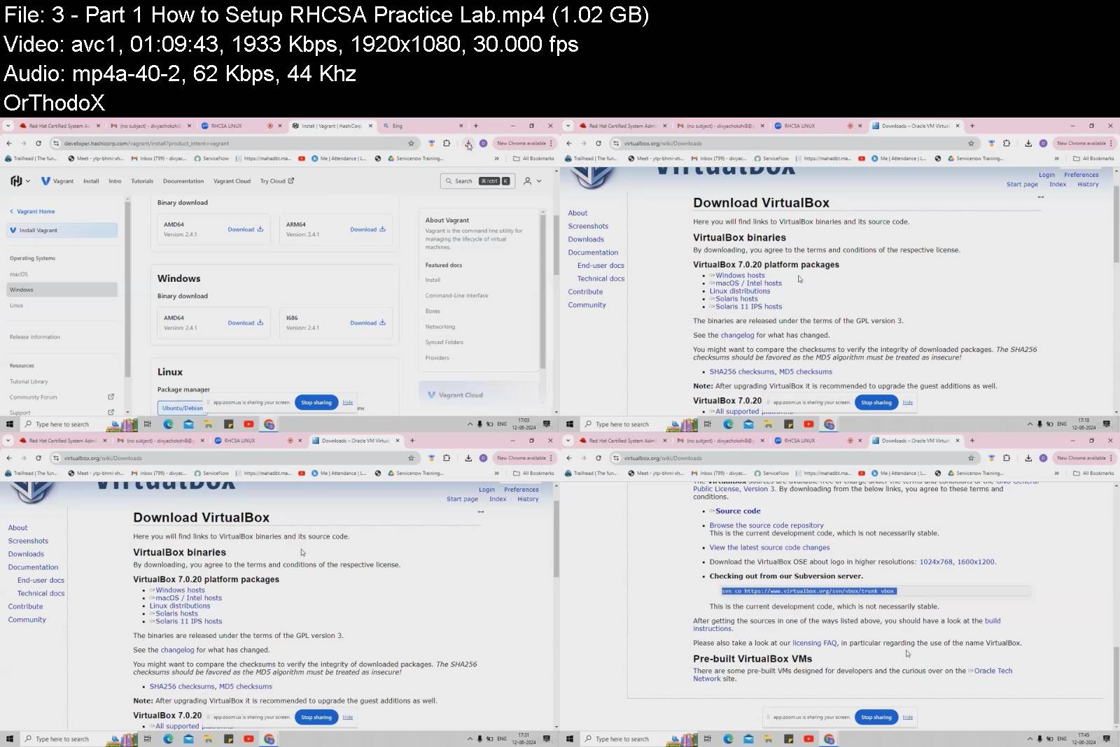
Task: Click Vagrant Cloud card in right panel
Action: pyautogui.click(x=479, y=395)
